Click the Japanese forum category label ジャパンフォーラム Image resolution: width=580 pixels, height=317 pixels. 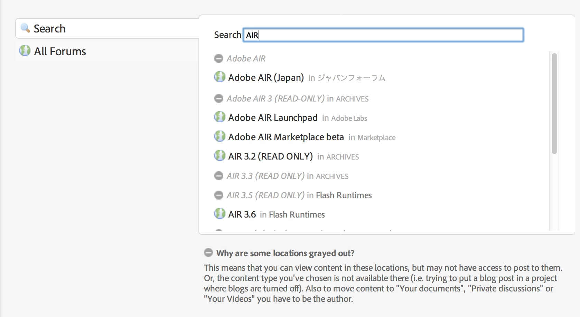352,78
